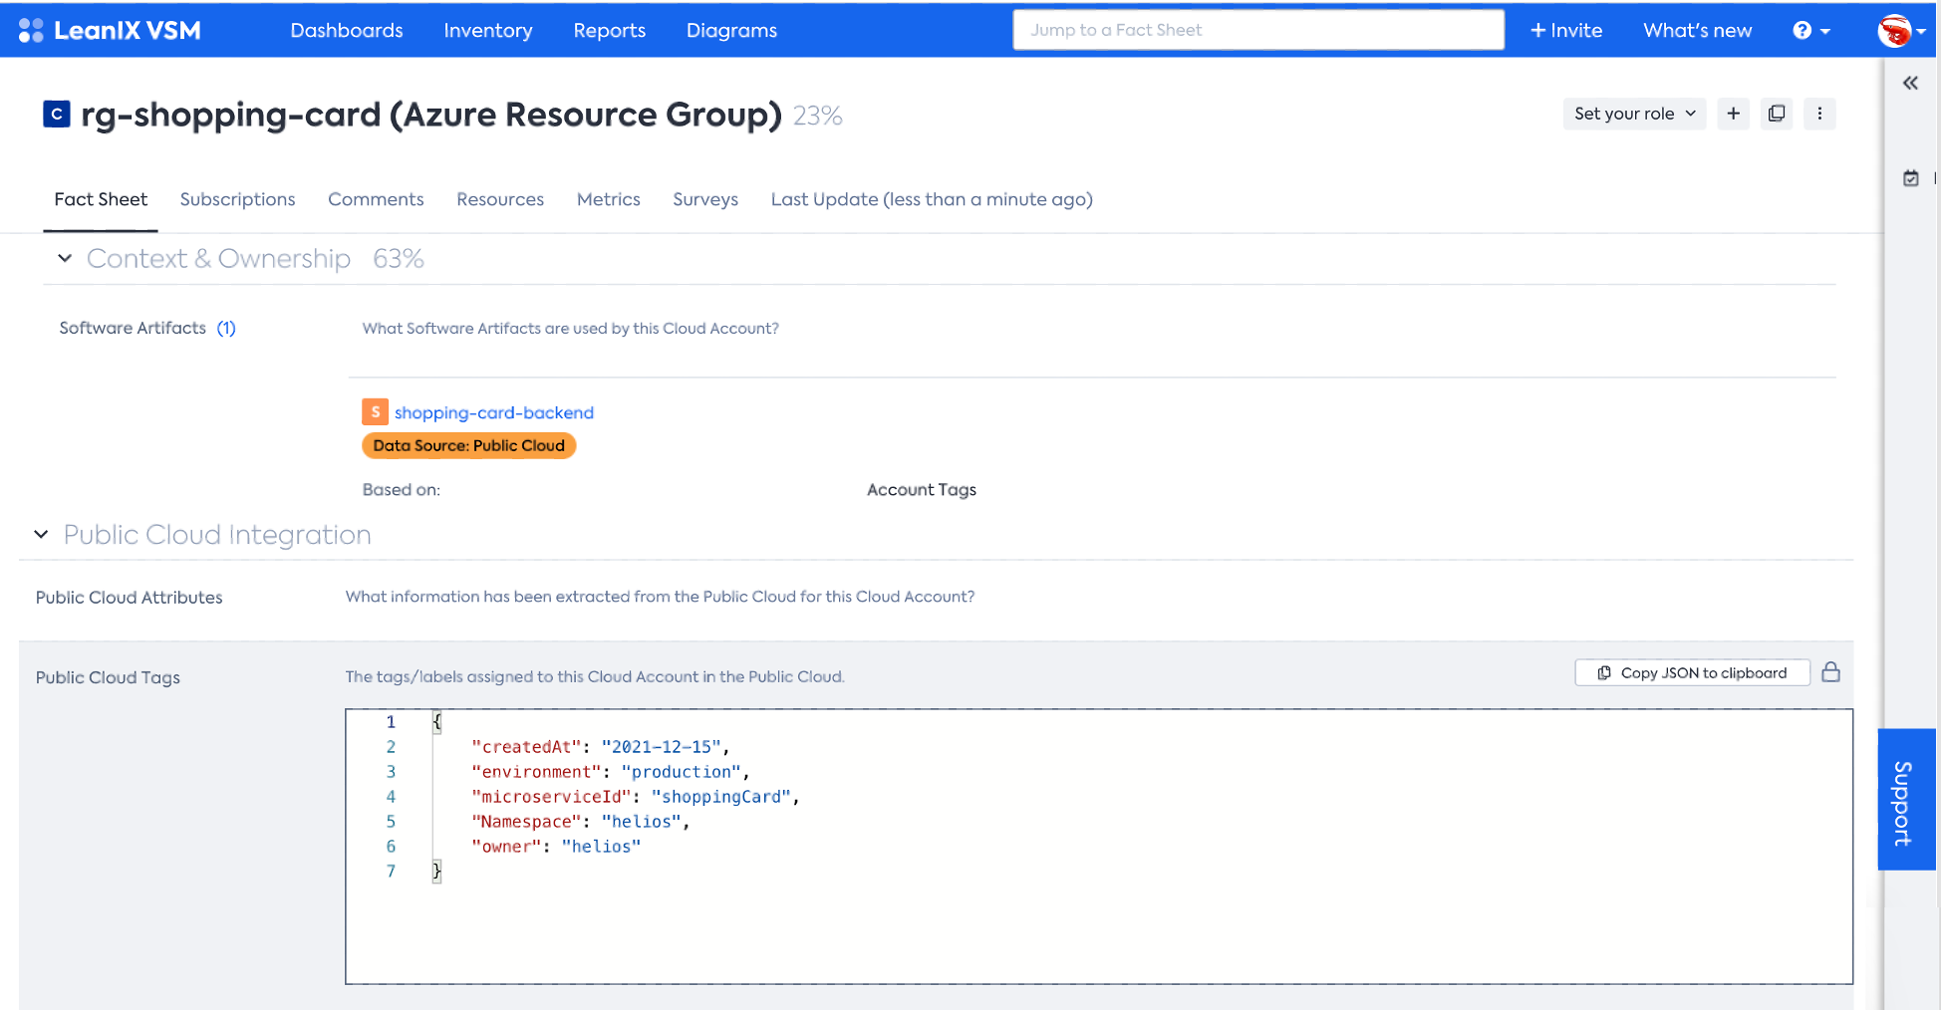
Task: Open the Dashboards menu
Action: 347,31
